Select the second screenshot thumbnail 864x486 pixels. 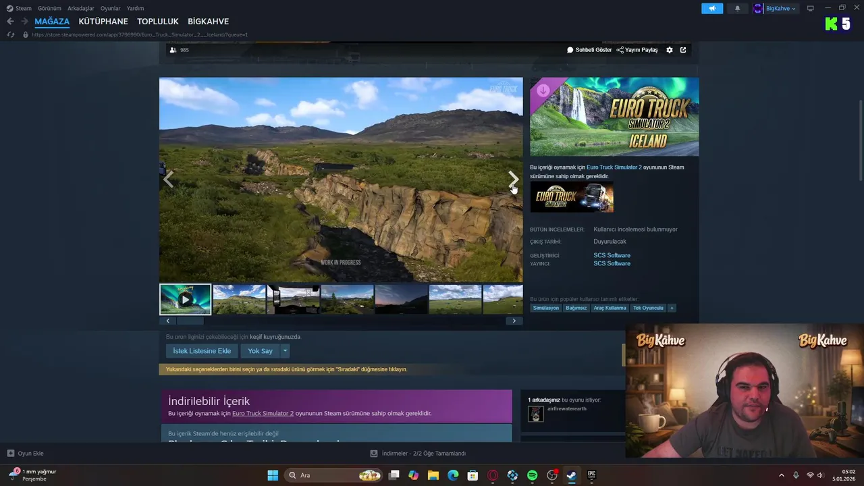pyautogui.click(x=239, y=300)
